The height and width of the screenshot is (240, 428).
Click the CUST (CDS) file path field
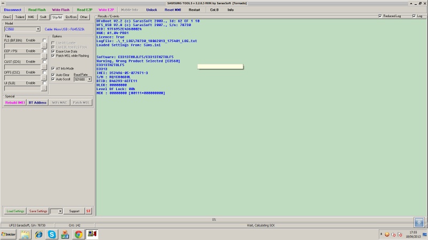tap(22, 67)
